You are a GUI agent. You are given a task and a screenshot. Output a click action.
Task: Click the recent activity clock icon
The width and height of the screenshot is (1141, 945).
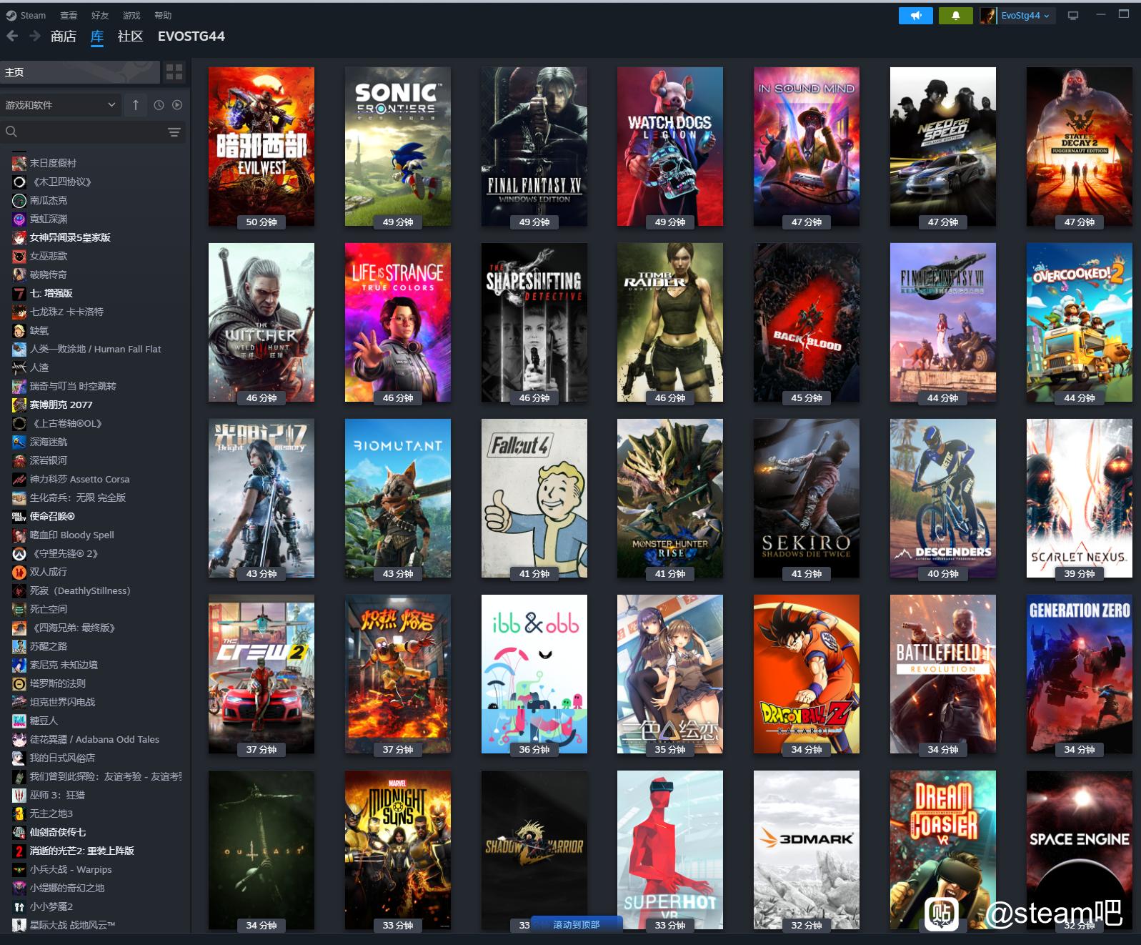click(159, 105)
